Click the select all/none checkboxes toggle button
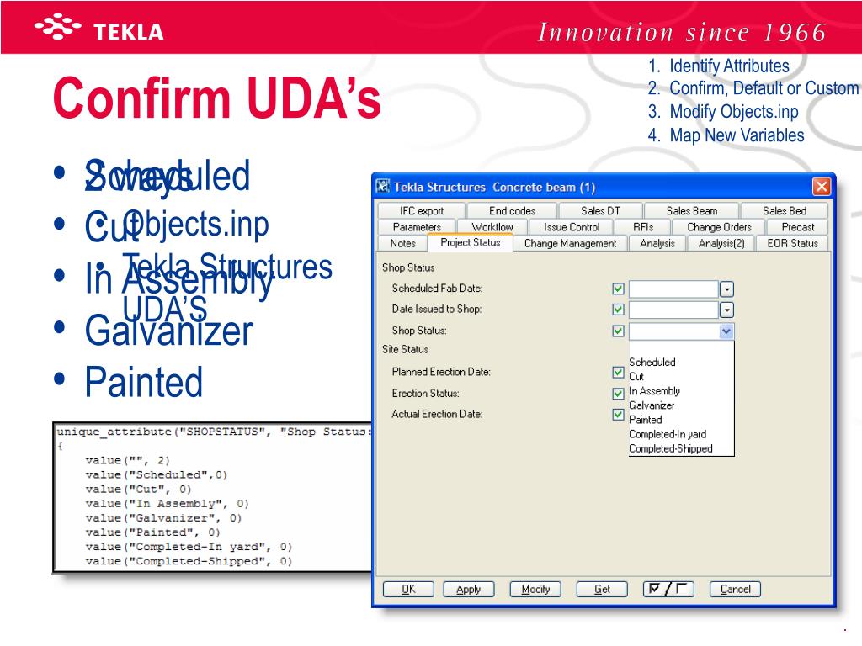The image size is (862, 646). (x=668, y=589)
